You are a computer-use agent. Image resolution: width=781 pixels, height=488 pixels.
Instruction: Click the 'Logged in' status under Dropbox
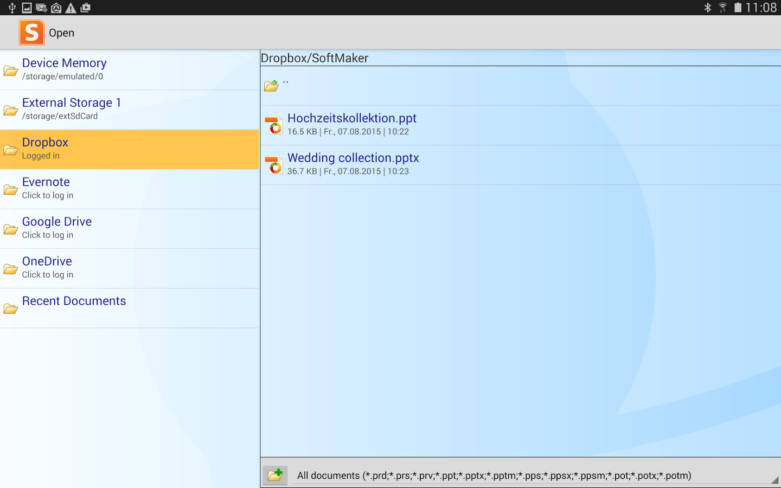(x=41, y=156)
